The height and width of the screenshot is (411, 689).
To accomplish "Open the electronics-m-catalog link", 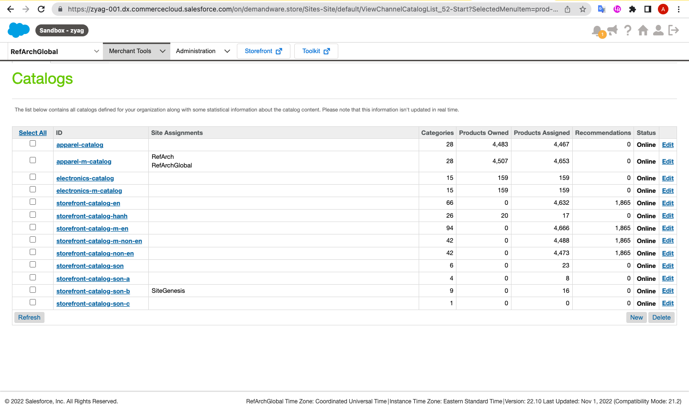I will tap(89, 190).
